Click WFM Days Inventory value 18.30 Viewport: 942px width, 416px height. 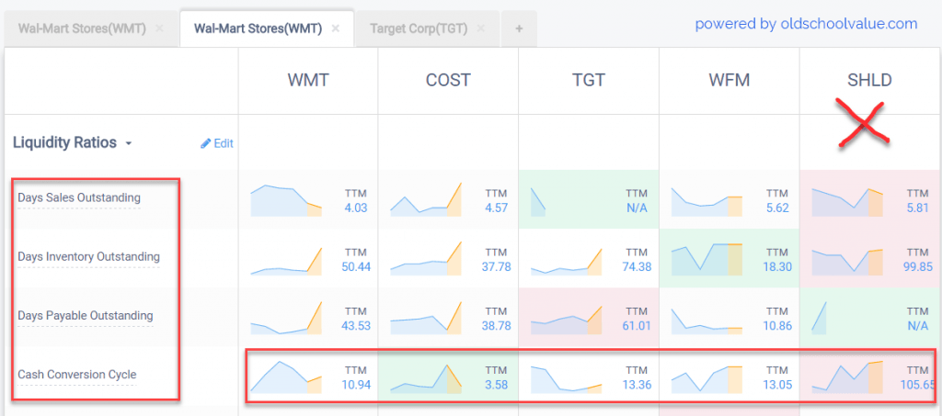[x=777, y=266]
